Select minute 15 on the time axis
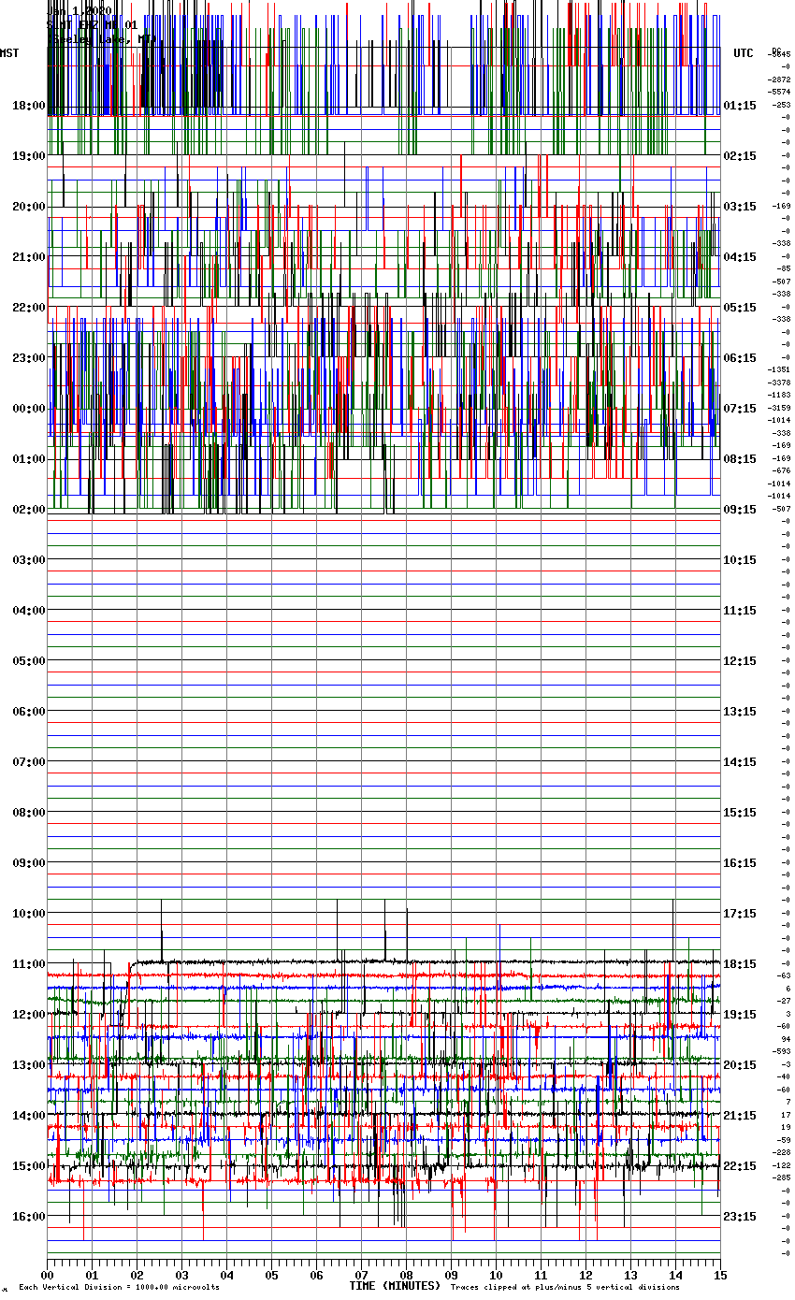Screen dimensions: 795x1300 pyautogui.click(x=720, y=1275)
